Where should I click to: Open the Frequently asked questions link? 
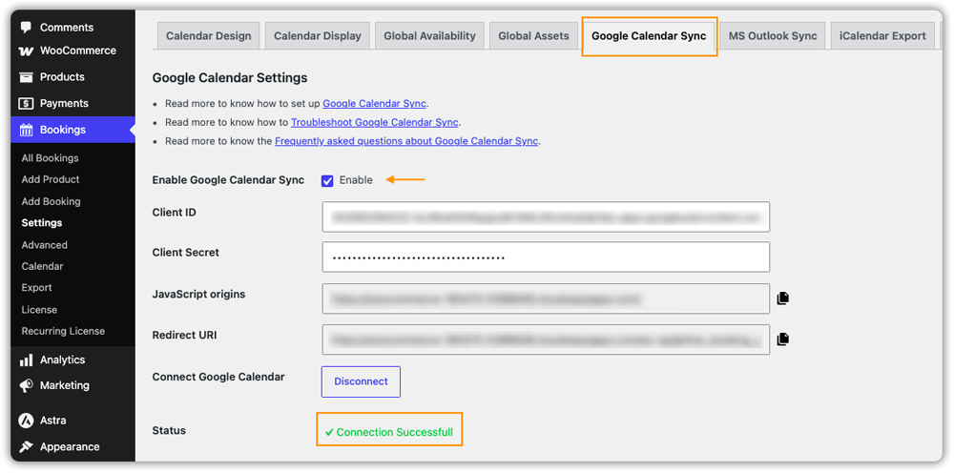[x=406, y=141]
